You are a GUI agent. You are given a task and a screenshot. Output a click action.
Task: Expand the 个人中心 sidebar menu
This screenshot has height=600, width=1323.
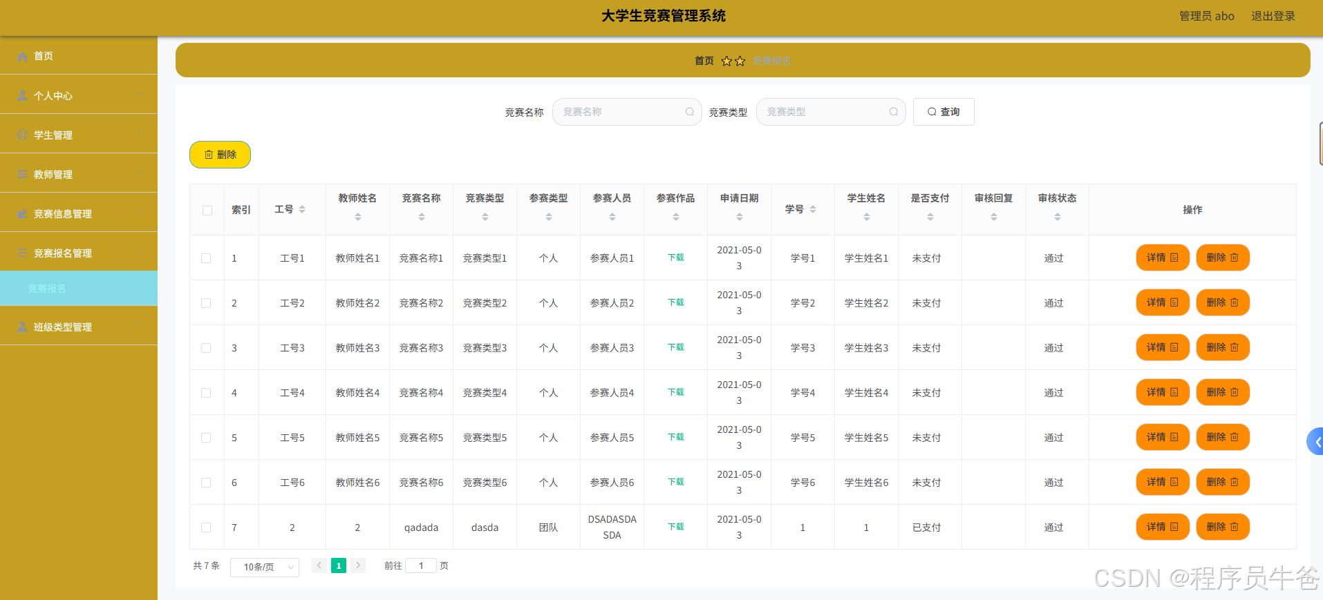(141, 95)
